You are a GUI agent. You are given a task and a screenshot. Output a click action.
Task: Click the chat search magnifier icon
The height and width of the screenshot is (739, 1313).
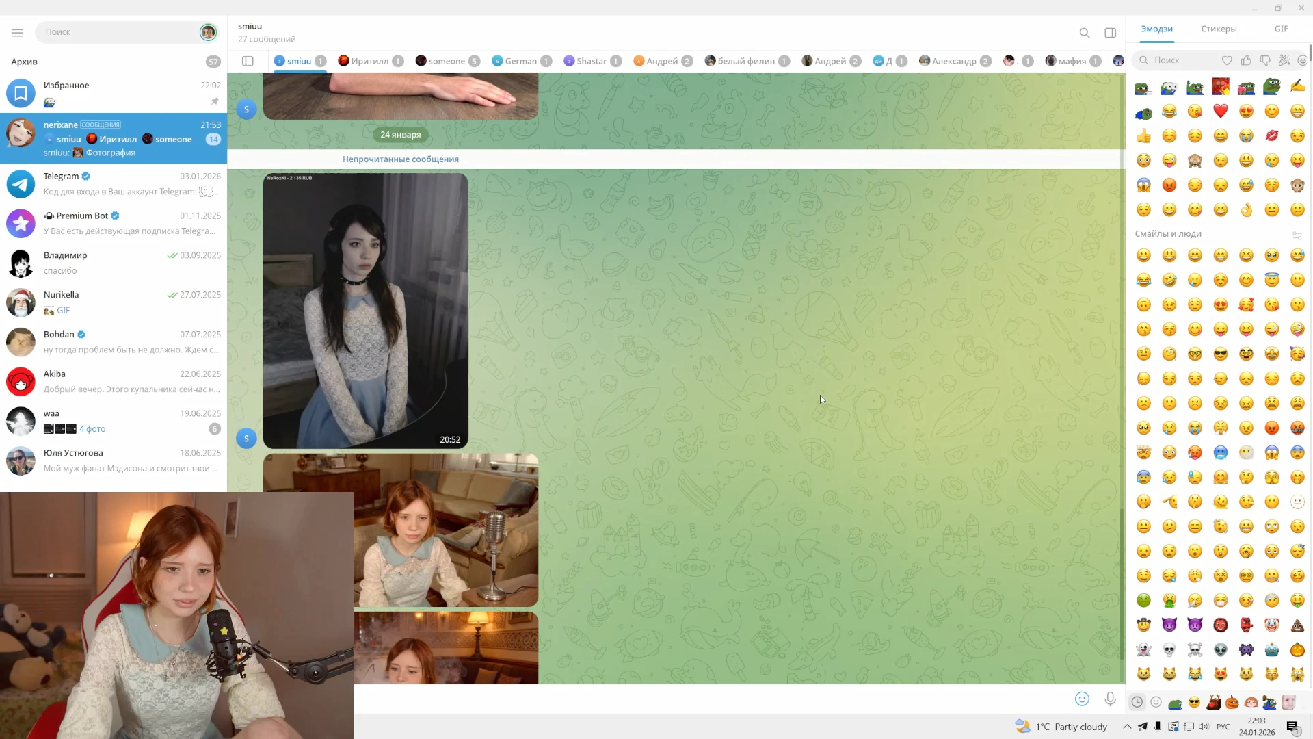(x=1084, y=33)
